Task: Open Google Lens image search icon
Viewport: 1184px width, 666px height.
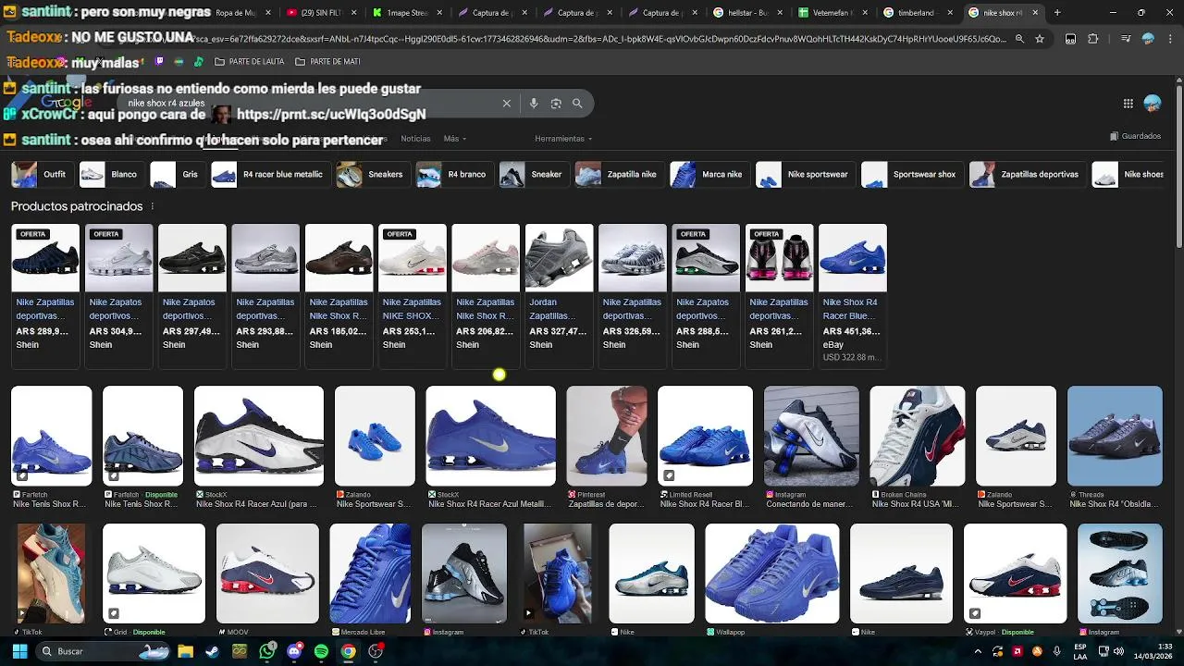Action: tap(556, 104)
